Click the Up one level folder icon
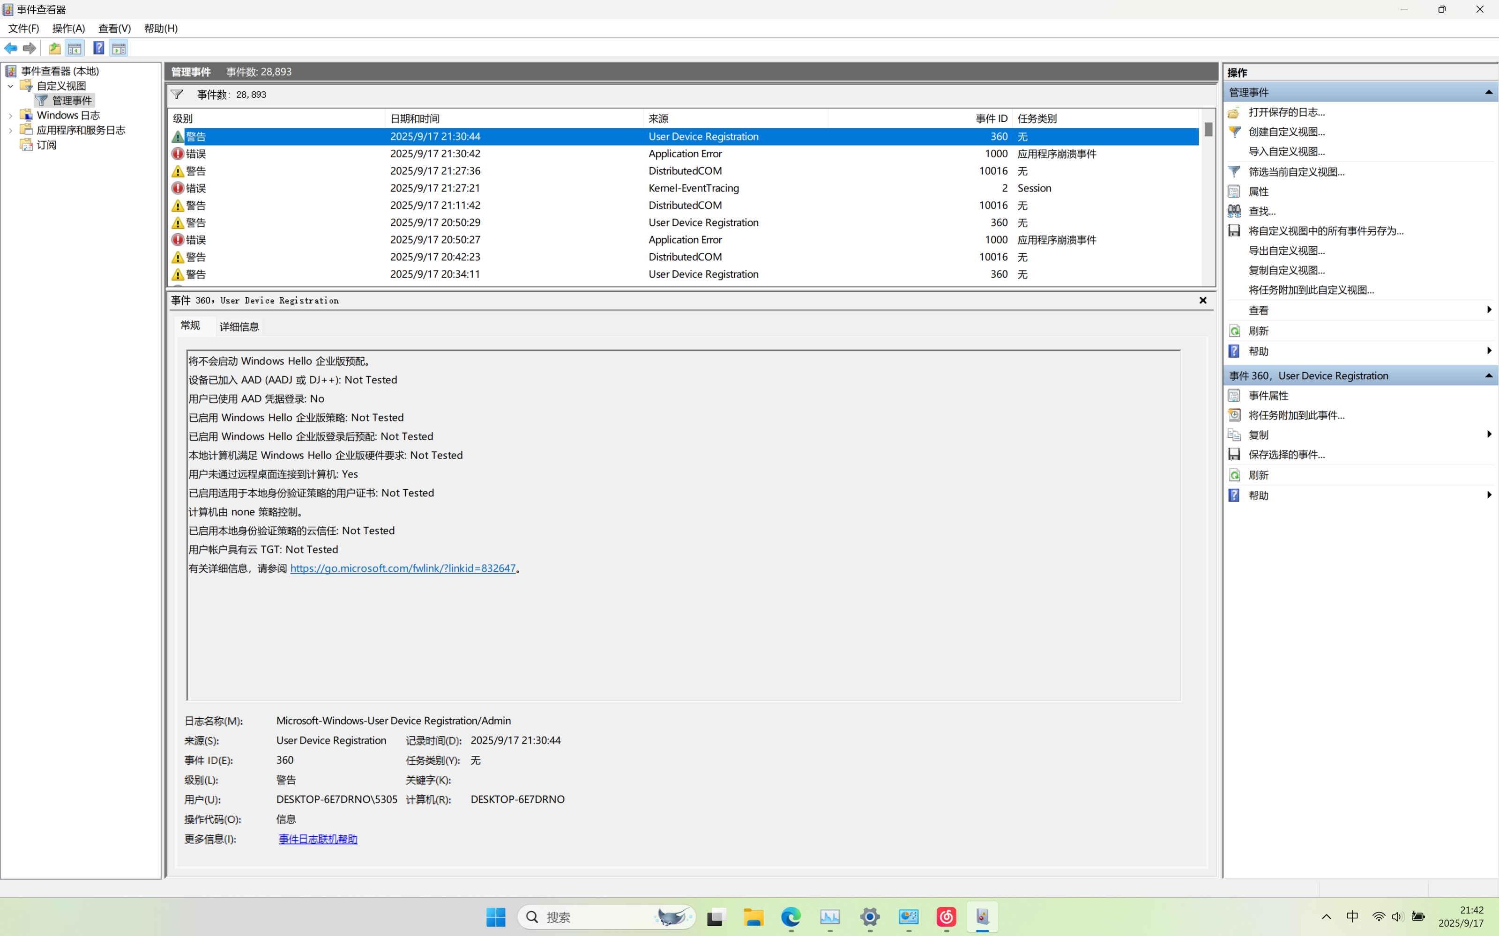1499x936 pixels. coord(54,48)
